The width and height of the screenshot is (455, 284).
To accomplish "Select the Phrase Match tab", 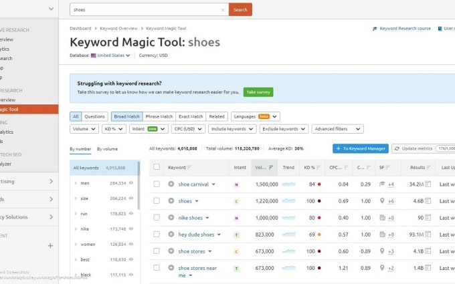I will pos(159,116).
